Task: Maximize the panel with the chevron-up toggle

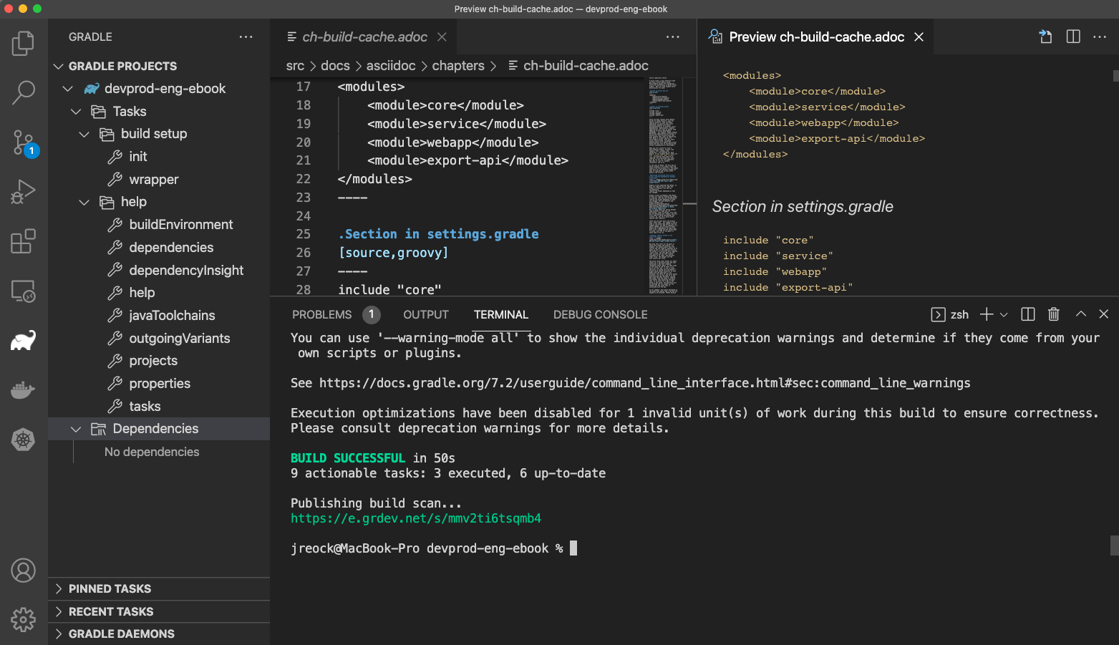Action: (x=1080, y=314)
